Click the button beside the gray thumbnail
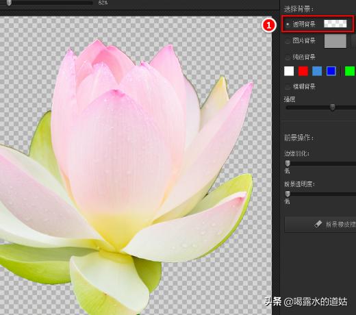Image resolution: width=356 pixels, height=315 pixels. (x=354, y=41)
